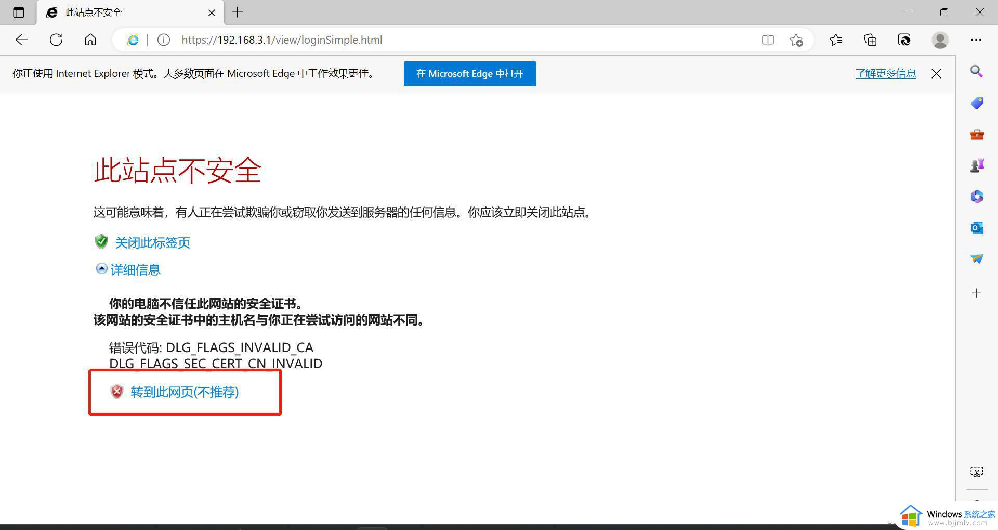Open split screen view
Viewport: 998px width, 530px height.
click(x=768, y=40)
